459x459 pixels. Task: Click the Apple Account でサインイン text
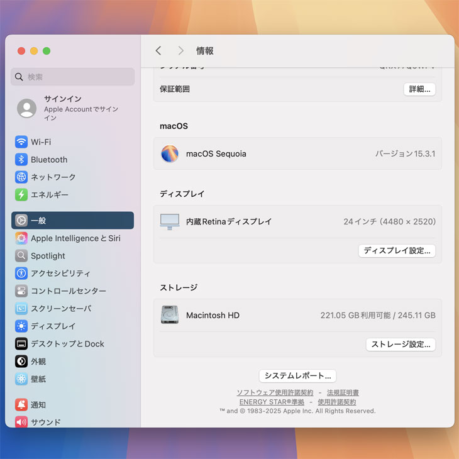point(81,113)
